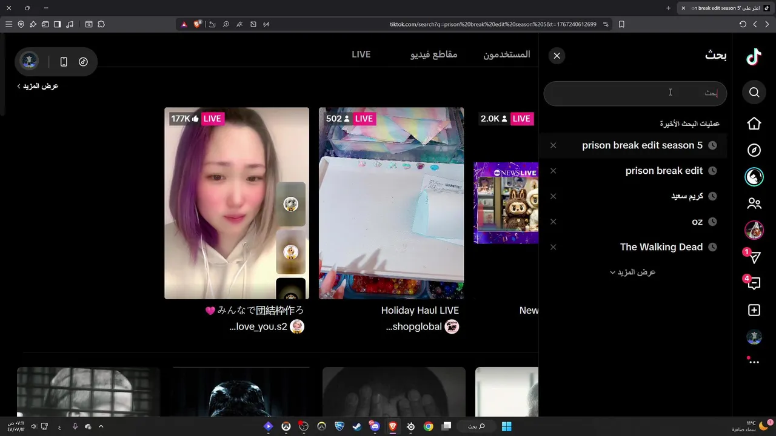Open the Holiday Haul LIVE thumbnail
This screenshot has width=776, height=436.
(x=392, y=203)
